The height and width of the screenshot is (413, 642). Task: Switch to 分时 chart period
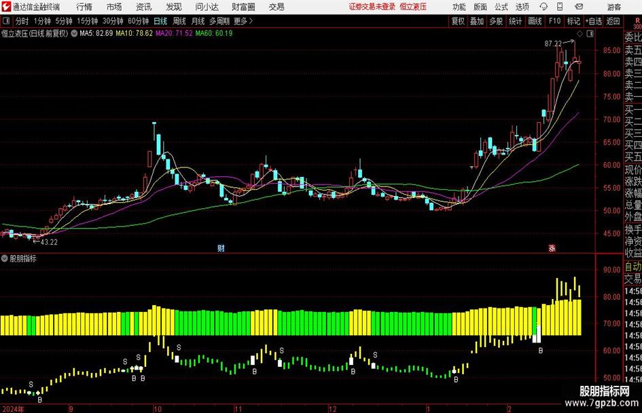[22, 21]
